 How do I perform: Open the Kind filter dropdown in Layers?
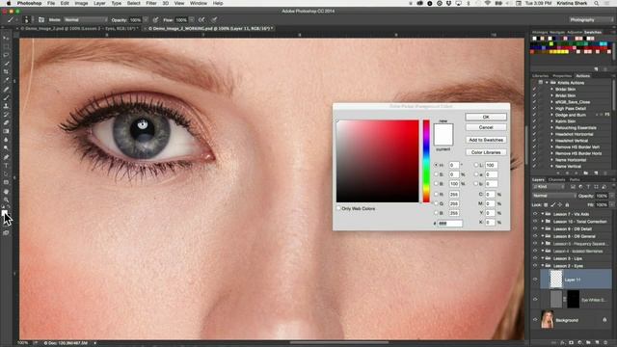pyautogui.click(x=549, y=187)
